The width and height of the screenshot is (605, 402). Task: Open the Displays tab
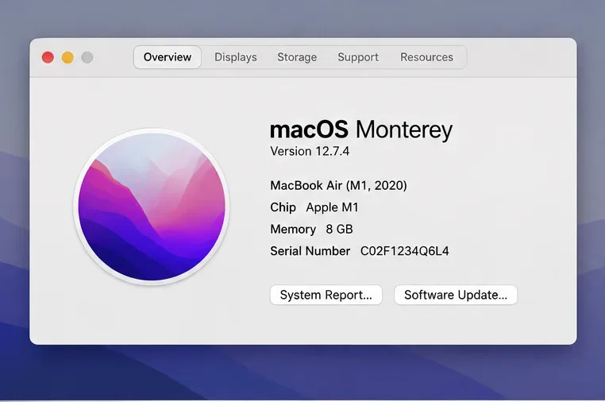click(235, 57)
